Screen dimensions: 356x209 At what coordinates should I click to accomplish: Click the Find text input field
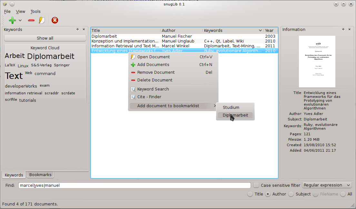tap(134, 185)
